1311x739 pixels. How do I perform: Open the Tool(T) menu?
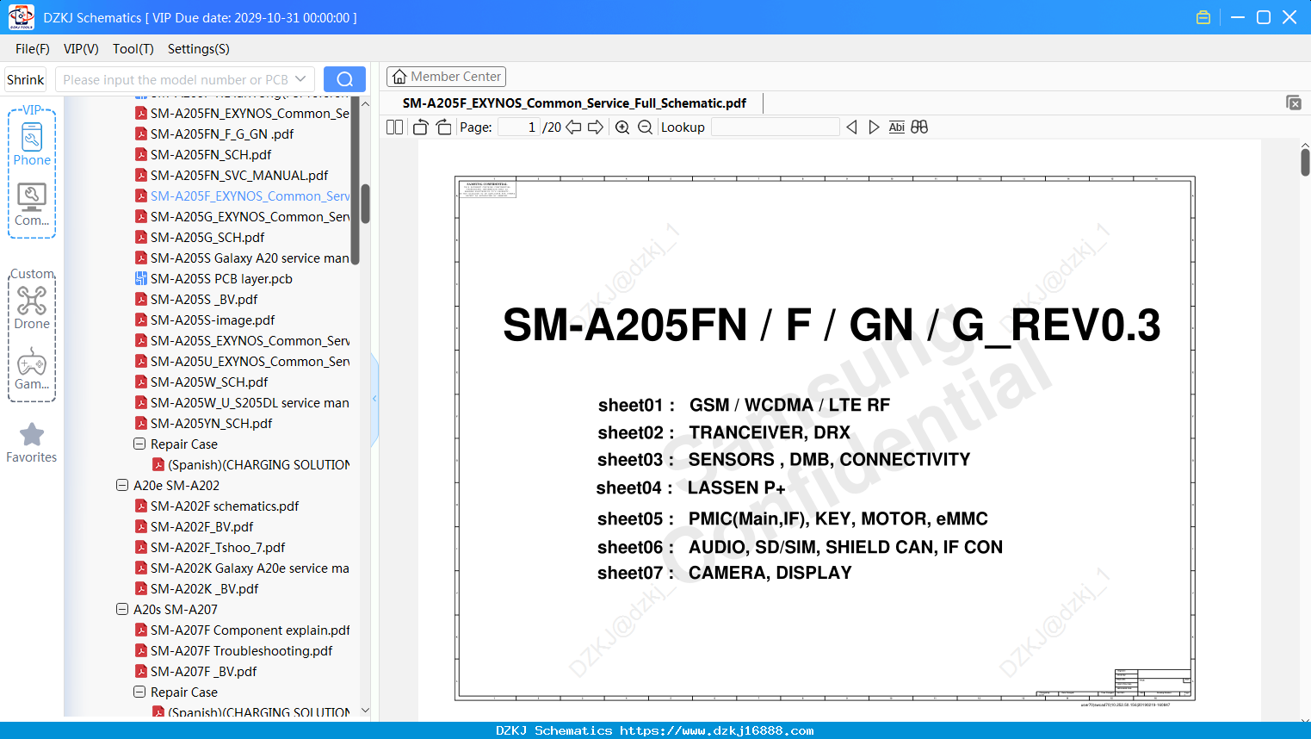[x=133, y=49]
